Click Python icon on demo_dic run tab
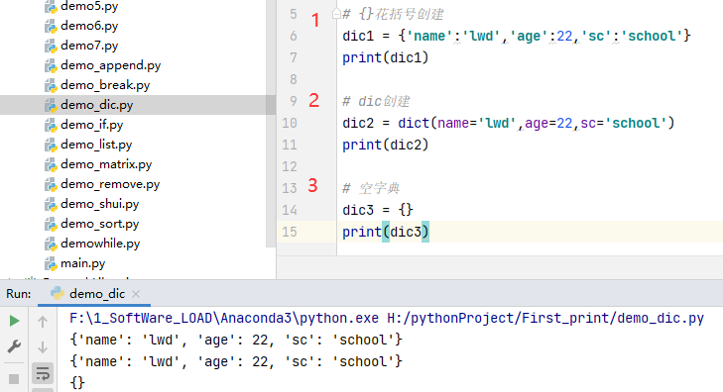The image size is (723, 392). coord(58,293)
